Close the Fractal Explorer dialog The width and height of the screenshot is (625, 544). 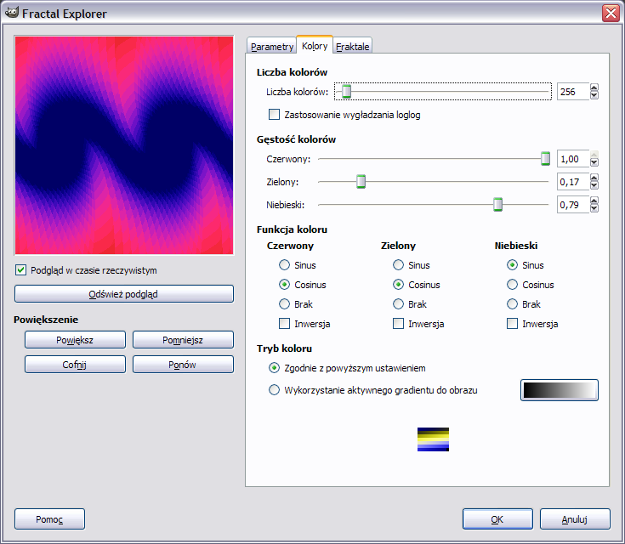tap(610, 13)
